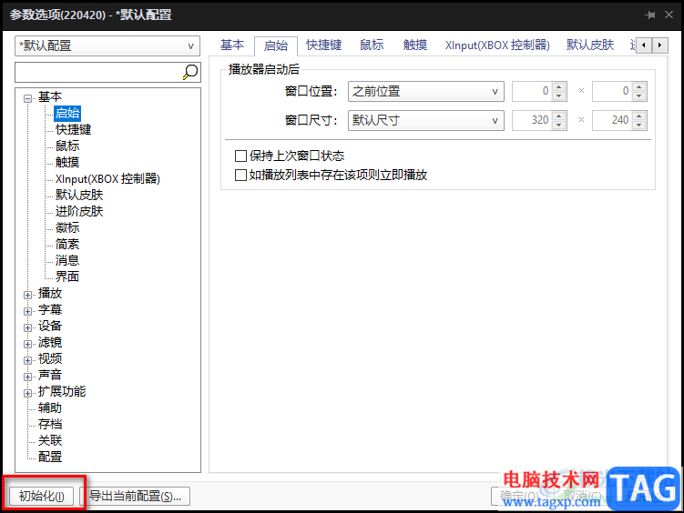Expand the 字幕 tree node
Image resolution: width=684 pixels, height=513 pixels.
pyautogui.click(x=28, y=311)
